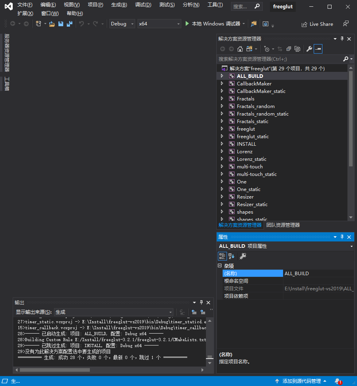This screenshot has height=386, width=357.
Task: Click Solution Explorer Sync icon
Action: pyautogui.click(x=280, y=49)
